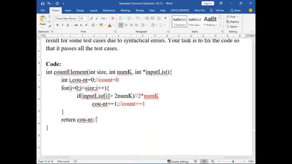The height and width of the screenshot is (164, 292).
Task: Toggle Bold formatting
Action: [x=57, y=25]
